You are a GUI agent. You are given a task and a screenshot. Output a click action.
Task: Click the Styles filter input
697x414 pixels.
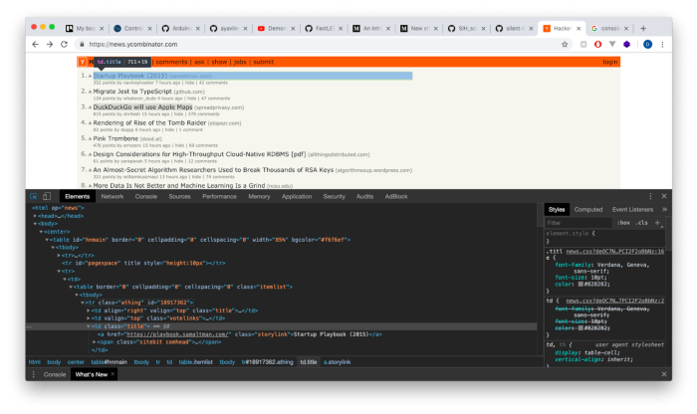[578, 223]
